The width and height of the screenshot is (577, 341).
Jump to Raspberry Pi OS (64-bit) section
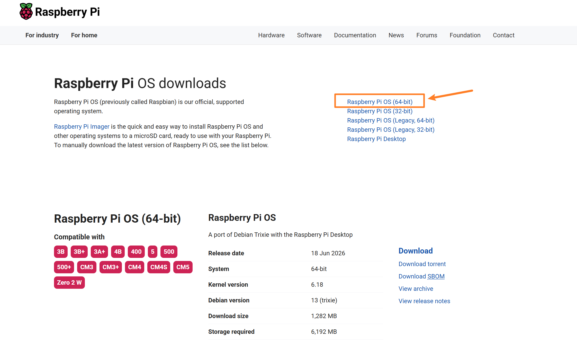[x=380, y=102]
